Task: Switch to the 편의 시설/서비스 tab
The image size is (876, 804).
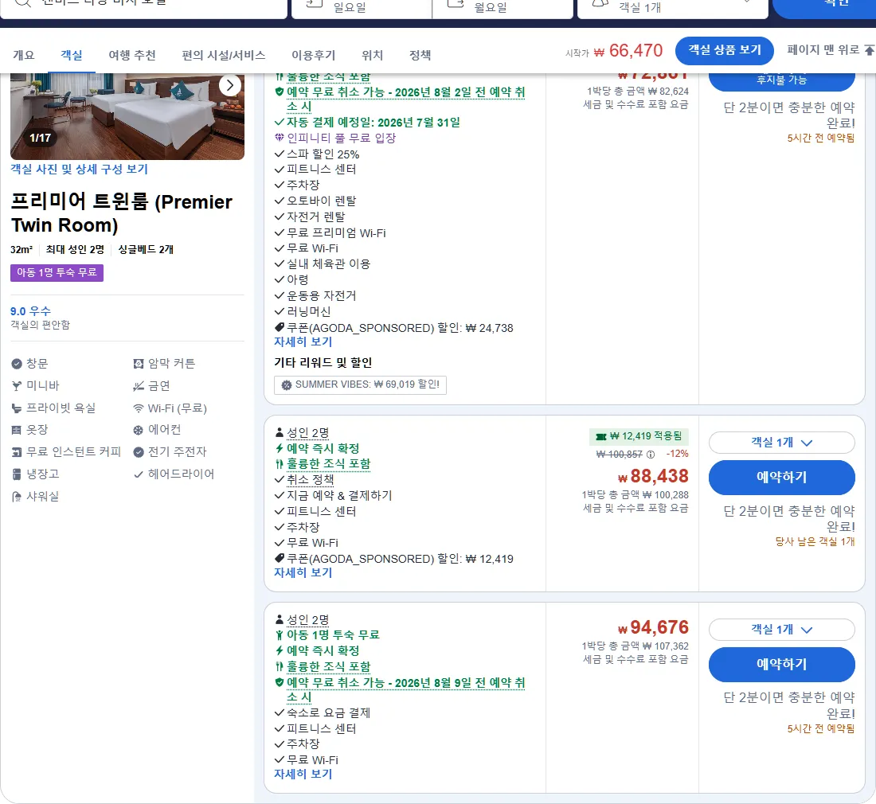Action: 224,55
